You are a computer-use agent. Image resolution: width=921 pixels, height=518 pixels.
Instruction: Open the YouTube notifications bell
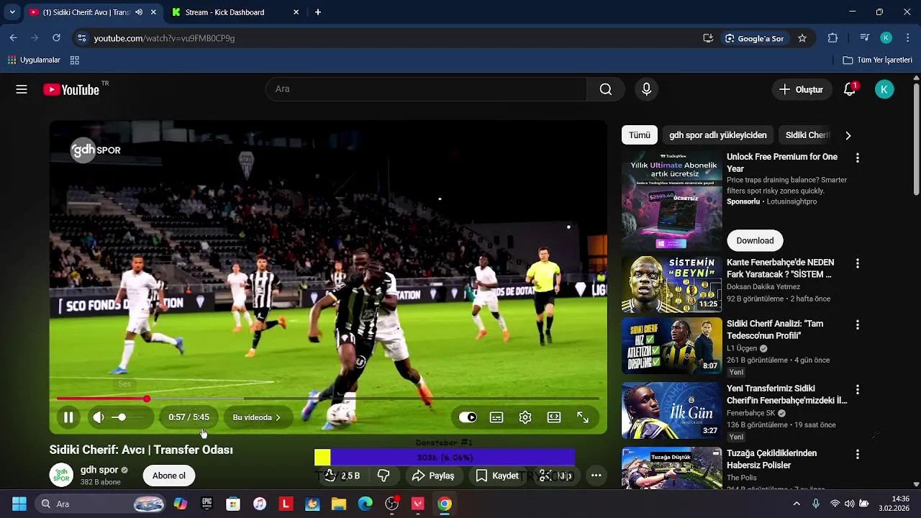click(850, 89)
